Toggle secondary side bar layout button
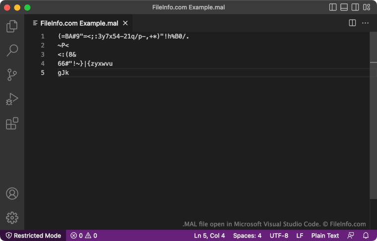The image size is (377, 241). pyautogui.click(x=355, y=7)
